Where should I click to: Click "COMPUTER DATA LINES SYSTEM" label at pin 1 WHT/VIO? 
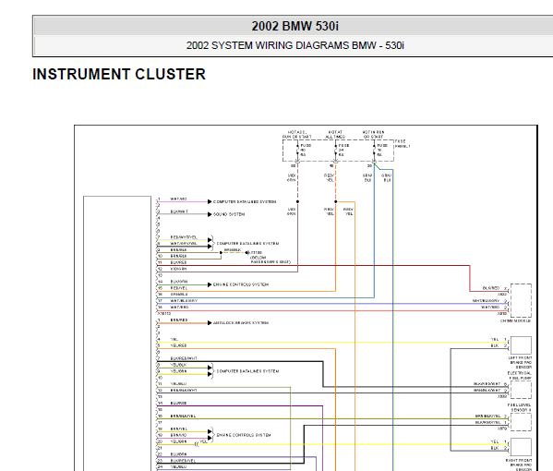pyautogui.click(x=245, y=202)
